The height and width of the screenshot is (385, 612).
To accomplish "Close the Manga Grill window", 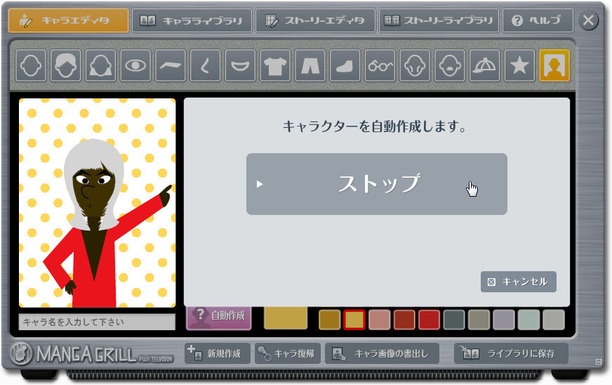I will [588, 20].
